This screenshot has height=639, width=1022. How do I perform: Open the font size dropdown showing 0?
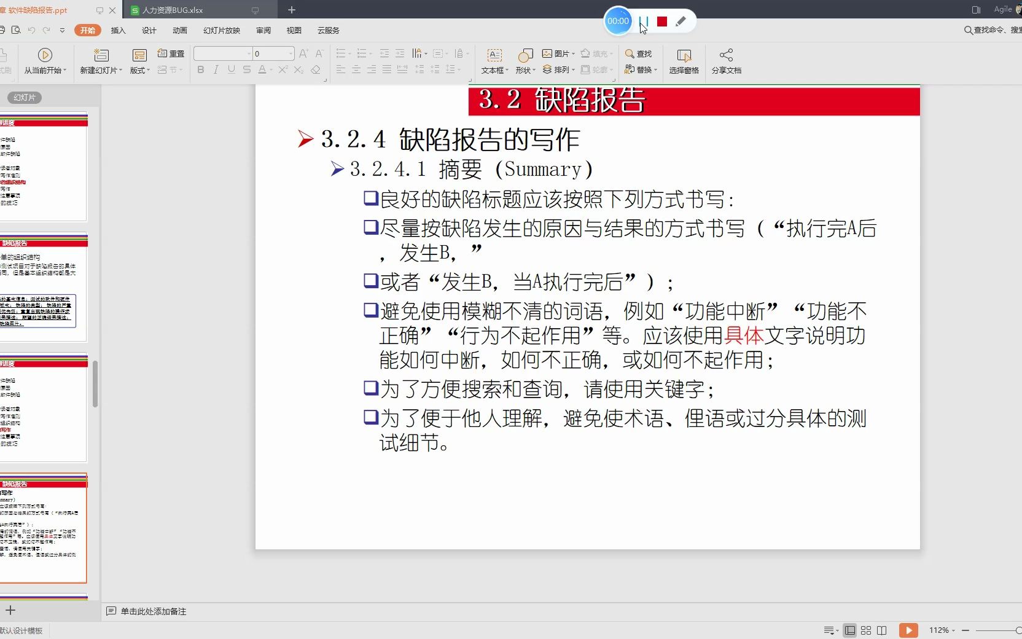[x=291, y=53]
